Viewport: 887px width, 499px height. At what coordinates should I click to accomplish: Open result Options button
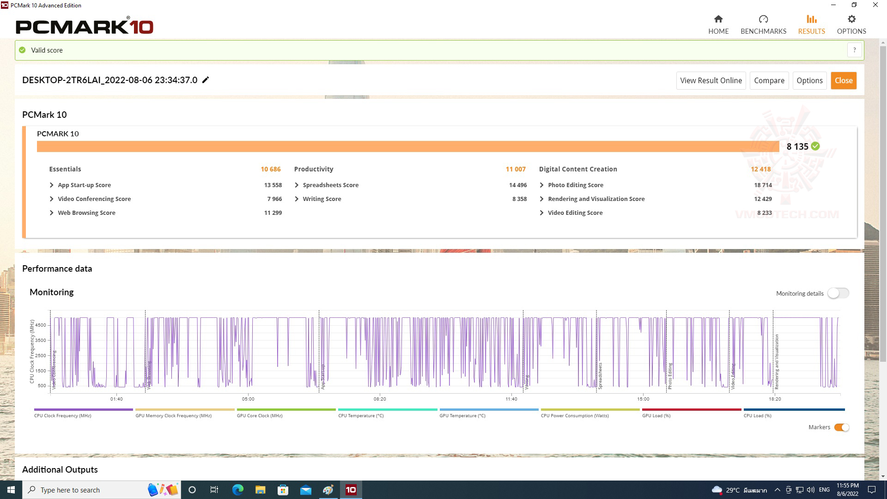click(809, 80)
